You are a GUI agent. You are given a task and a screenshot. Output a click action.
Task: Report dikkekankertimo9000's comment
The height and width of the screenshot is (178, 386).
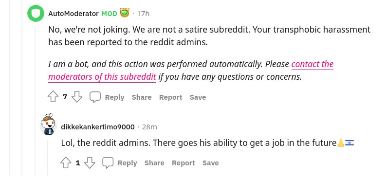184,163
